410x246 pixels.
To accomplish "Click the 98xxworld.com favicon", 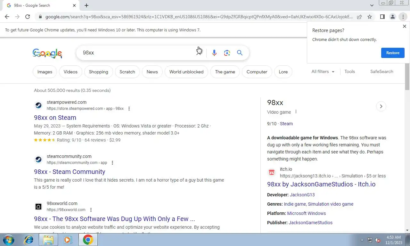I will 38,207.
